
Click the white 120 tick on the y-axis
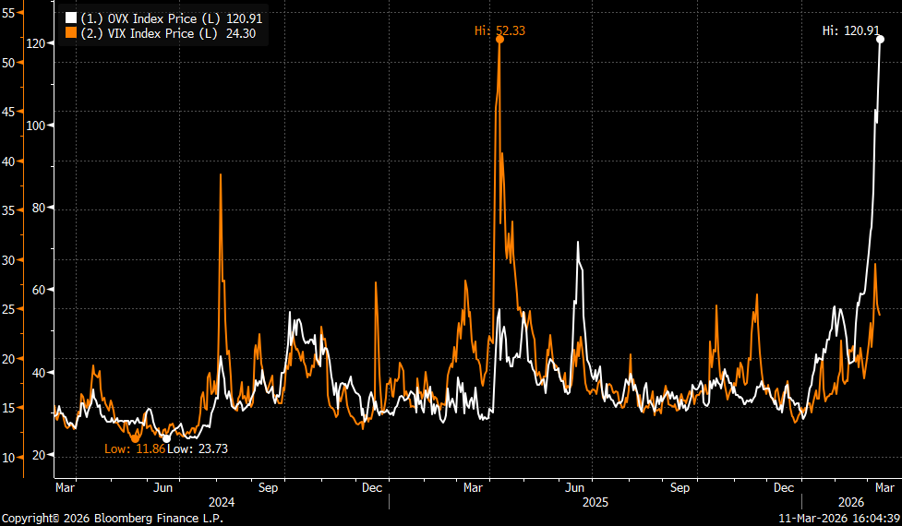(36, 43)
